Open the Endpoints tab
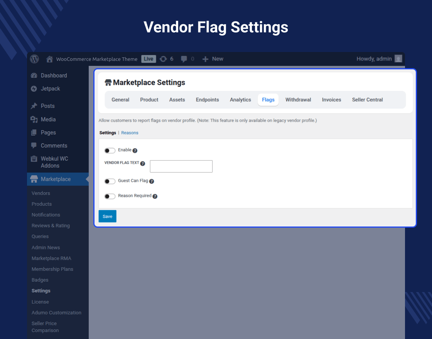Viewport: 432px width, 339px height. [x=207, y=100]
